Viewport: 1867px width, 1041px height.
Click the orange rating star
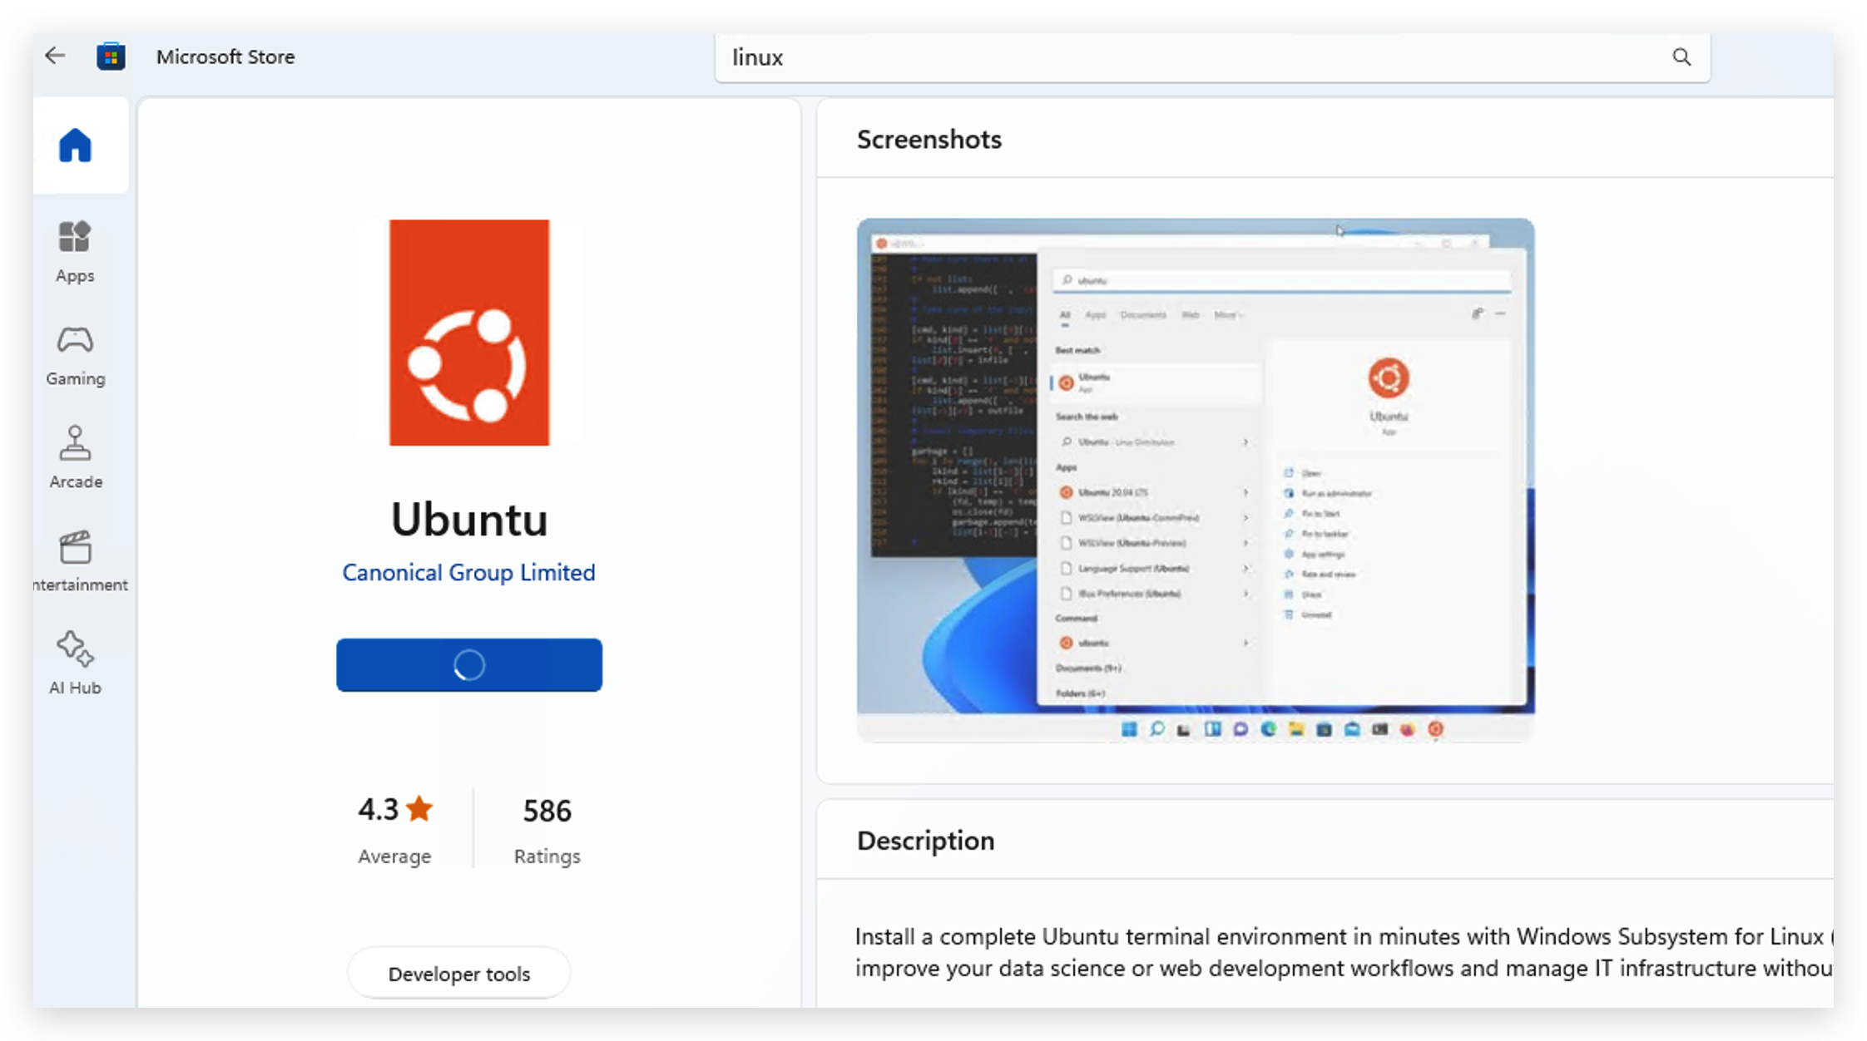(x=420, y=808)
